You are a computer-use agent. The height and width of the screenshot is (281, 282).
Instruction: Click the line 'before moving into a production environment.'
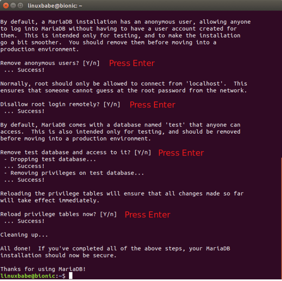pos(76,138)
